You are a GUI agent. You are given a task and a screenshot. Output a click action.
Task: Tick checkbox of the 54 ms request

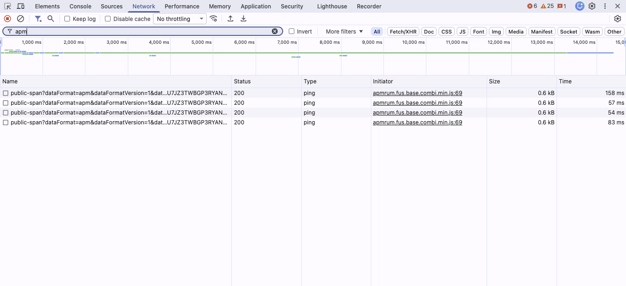[x=6, y=113]
